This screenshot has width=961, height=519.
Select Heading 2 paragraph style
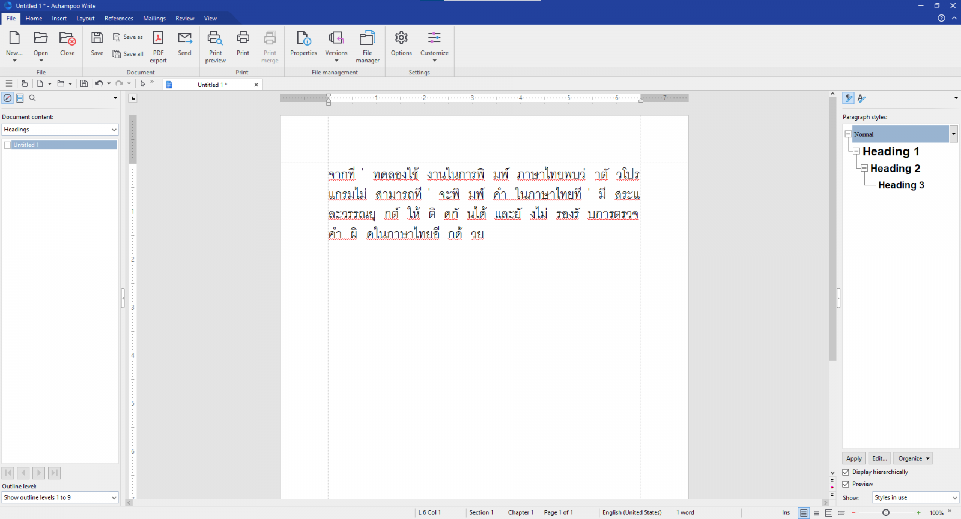895,169
